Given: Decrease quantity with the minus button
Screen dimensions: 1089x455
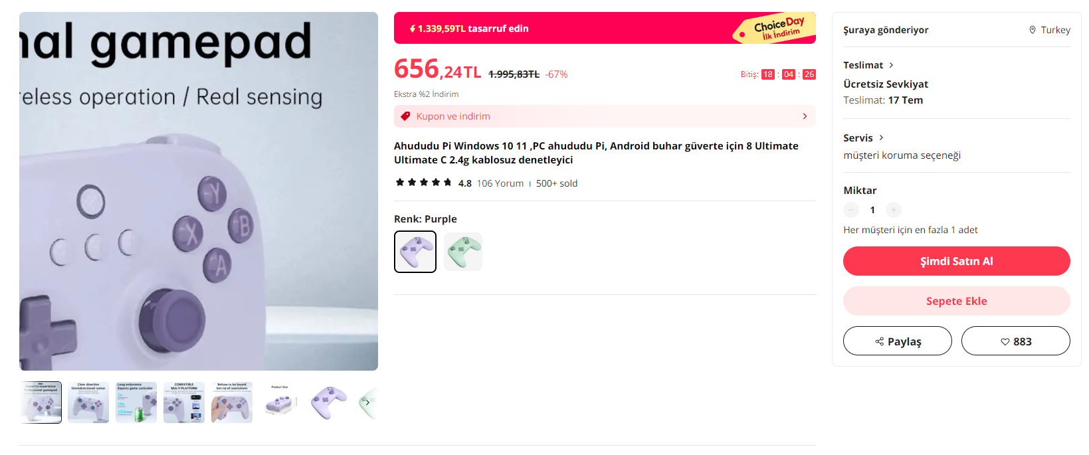Looking at the screenshot, I should 851,210.
